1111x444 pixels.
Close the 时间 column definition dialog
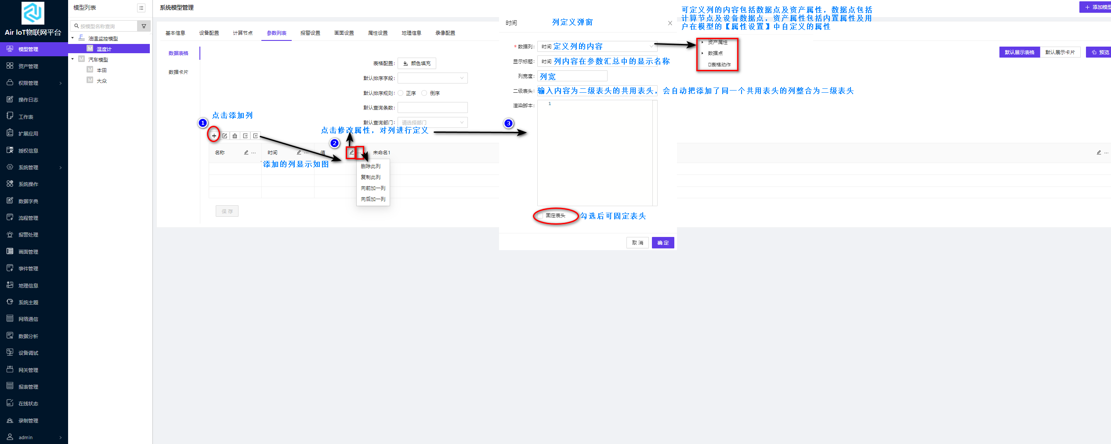pos(670,23)
